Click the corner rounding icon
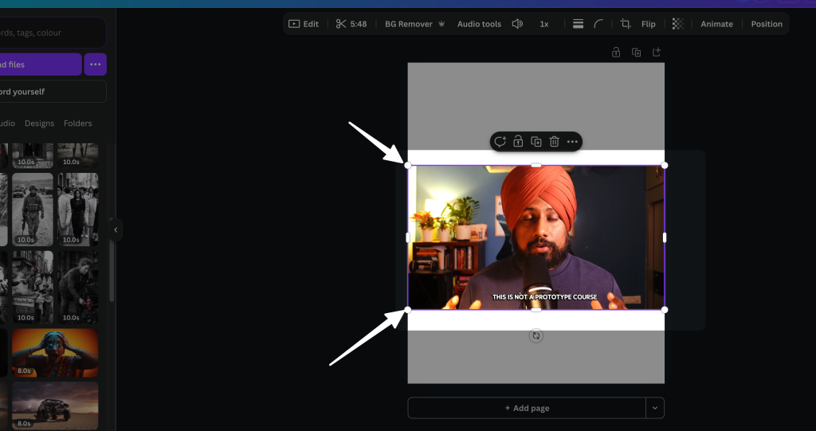Viewport: 816px width, 431px height. coord(598,24)
